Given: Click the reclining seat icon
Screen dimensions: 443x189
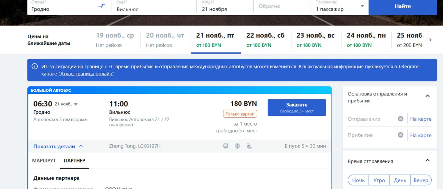Looking at the screenshot, I should click(x=249, y=146).
